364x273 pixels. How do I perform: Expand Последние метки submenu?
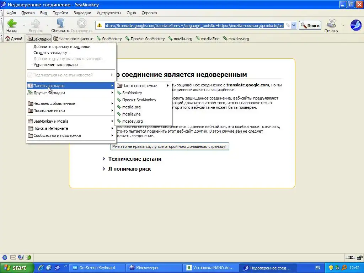(x=71, y=111)
